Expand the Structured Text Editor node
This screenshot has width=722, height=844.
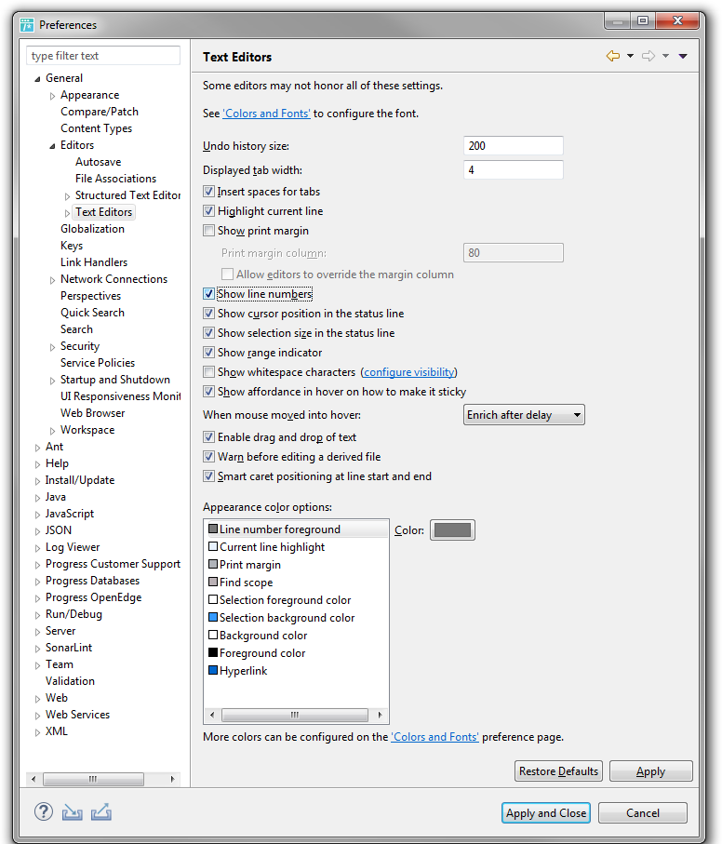coord(67,196)
